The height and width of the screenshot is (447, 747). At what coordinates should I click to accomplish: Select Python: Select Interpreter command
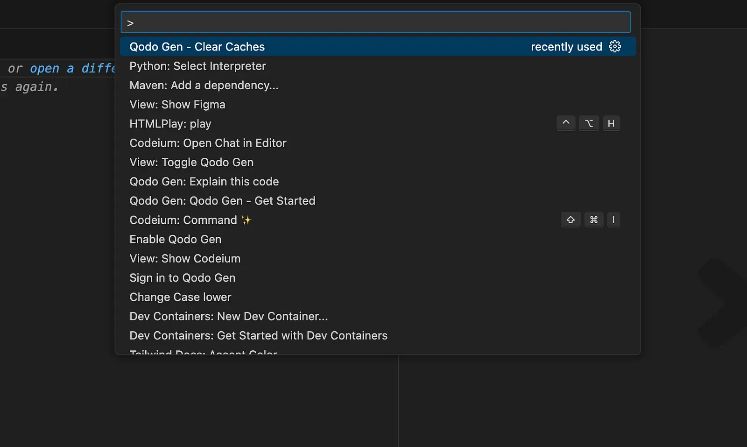coord(378,66)
